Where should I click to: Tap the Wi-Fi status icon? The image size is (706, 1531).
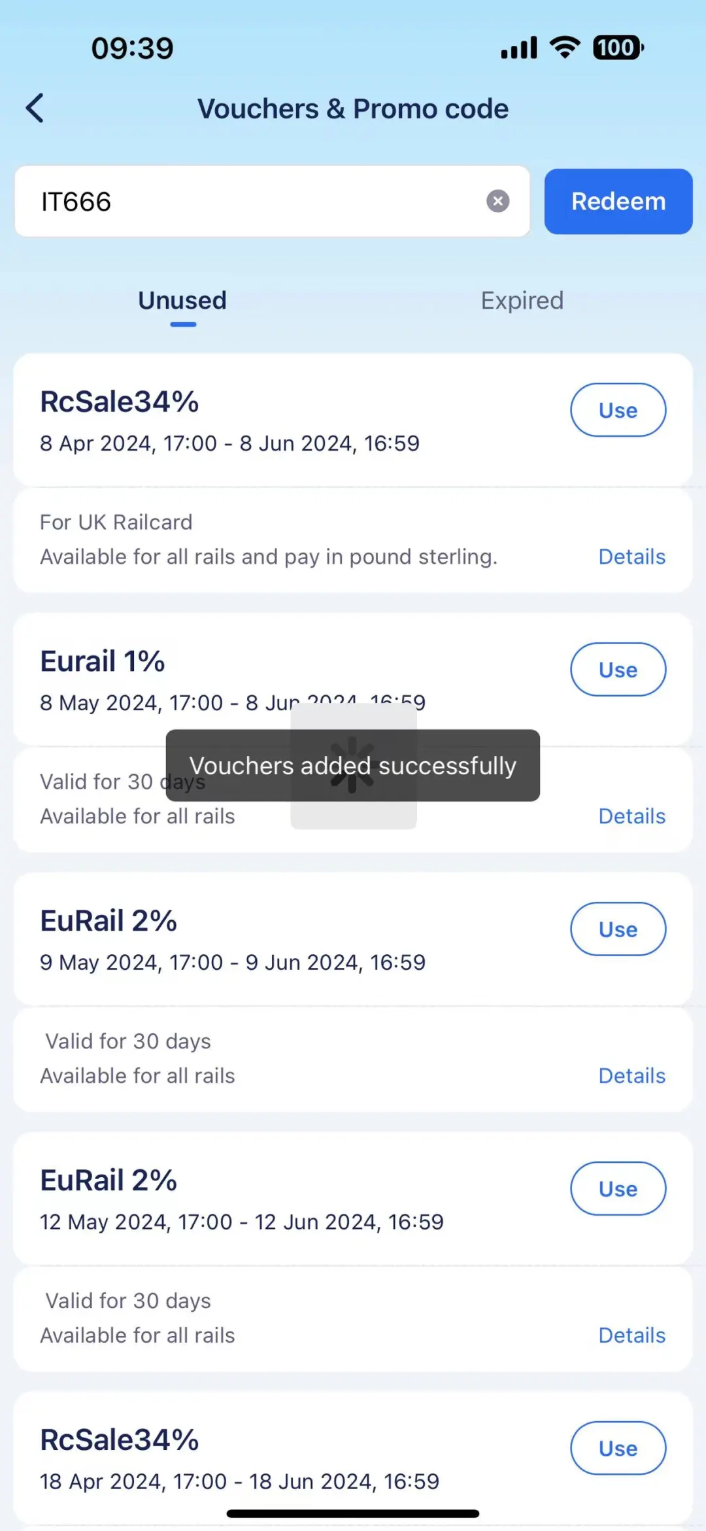pos(565,47)
